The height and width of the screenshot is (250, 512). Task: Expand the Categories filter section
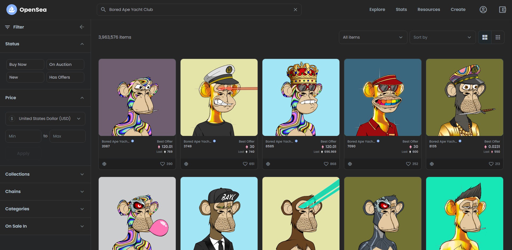coord(45,209)
